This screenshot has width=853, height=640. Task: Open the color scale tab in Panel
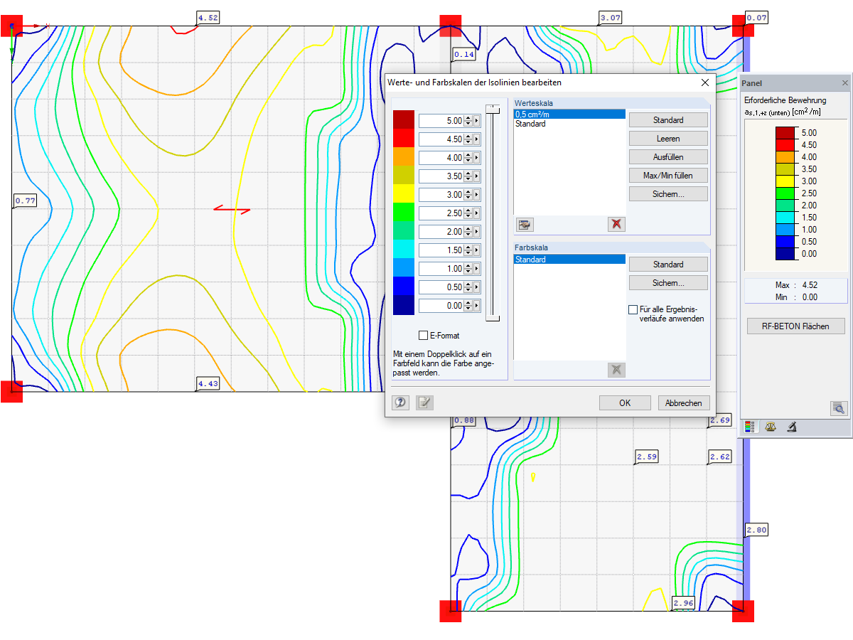(x=750, y=427)
